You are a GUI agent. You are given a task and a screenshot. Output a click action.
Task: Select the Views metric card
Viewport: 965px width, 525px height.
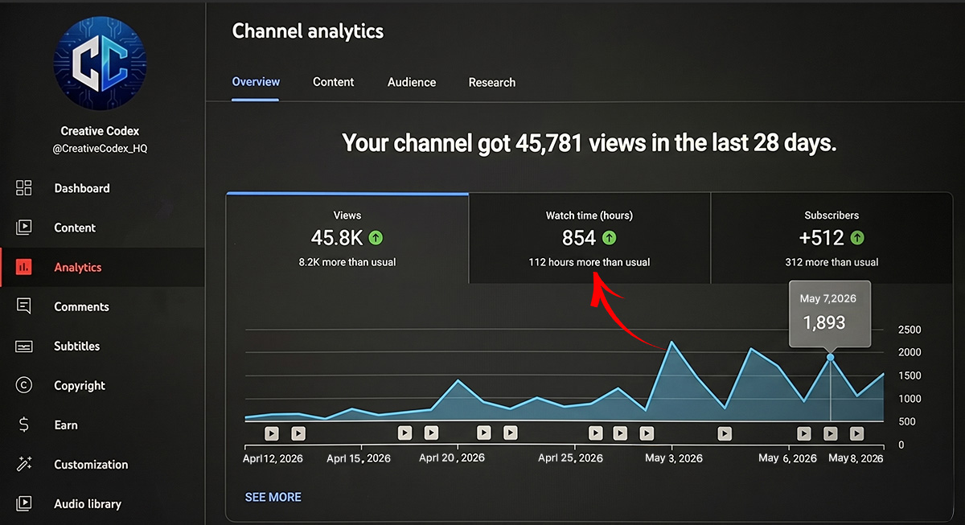point(347,239)
